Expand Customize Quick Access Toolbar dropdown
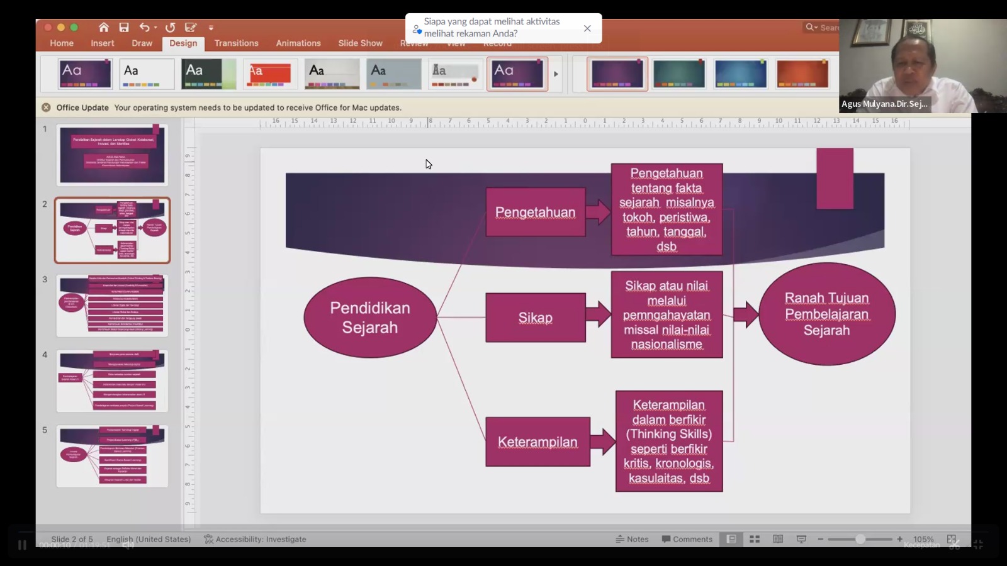1007x566 pixels. (x=211, y=28)
